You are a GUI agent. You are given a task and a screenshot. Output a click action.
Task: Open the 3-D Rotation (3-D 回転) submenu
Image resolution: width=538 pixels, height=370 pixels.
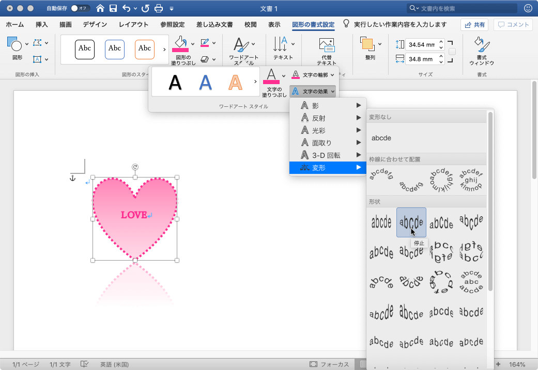(x=328, y=155)
